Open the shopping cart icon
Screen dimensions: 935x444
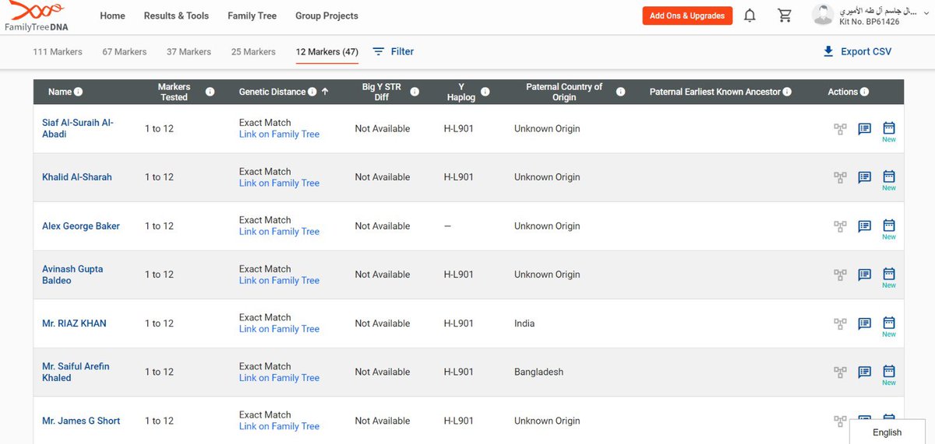point(785,16)
